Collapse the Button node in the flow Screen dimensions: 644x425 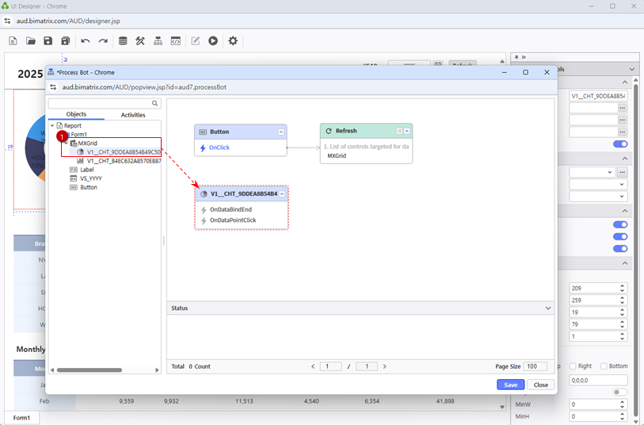point(280,132)
